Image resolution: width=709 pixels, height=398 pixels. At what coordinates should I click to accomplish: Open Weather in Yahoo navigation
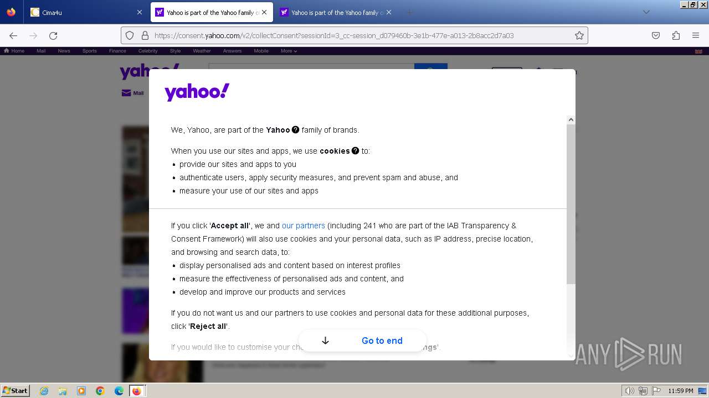tap(202, 51)
